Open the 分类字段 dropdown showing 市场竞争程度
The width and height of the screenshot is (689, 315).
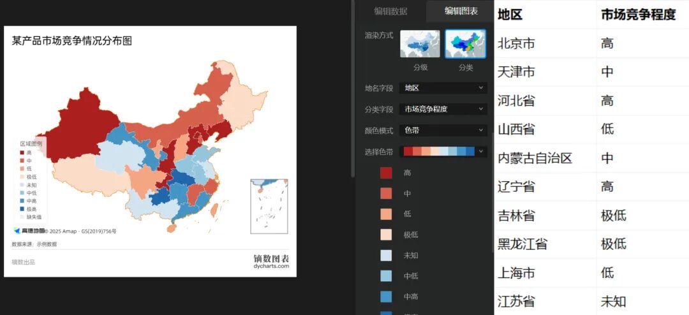point(443,110)
